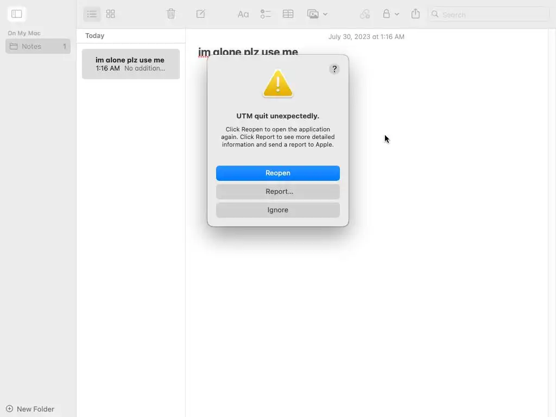
Task: Click the folder icon beside Notes
Action: (x=14, y=47)
